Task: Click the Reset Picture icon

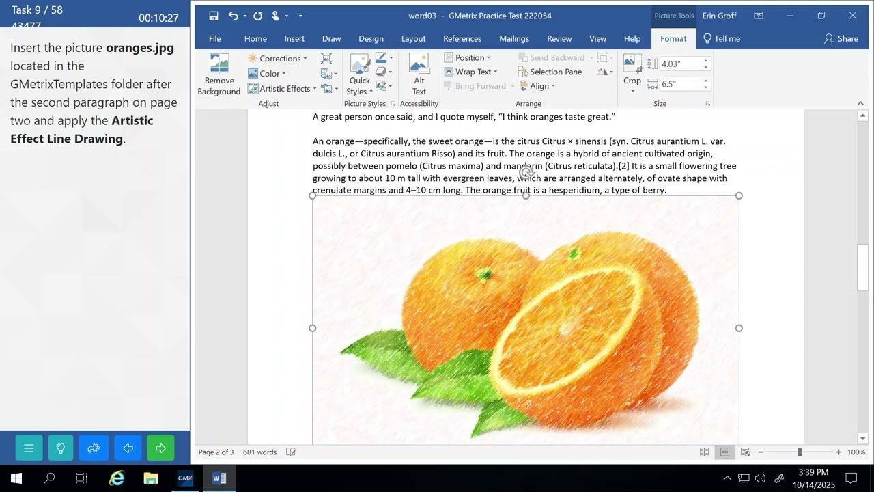Action: pos(328,88)
